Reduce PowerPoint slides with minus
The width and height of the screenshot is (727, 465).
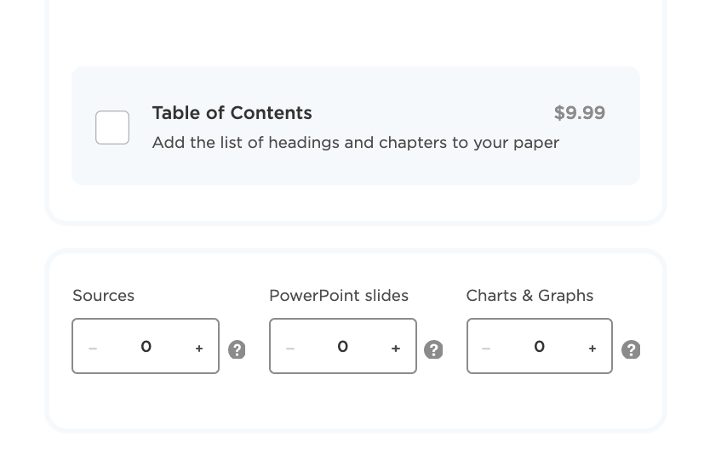(x=290, y=349)
